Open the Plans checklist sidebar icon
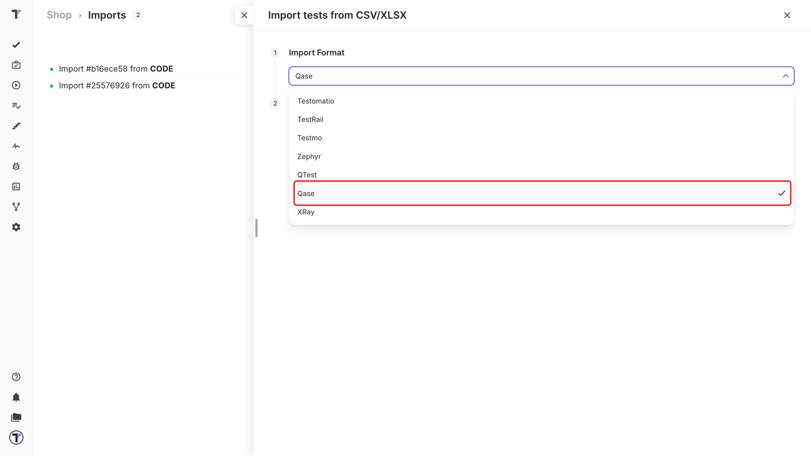The image size is (811, 456). tap(16, 105)
